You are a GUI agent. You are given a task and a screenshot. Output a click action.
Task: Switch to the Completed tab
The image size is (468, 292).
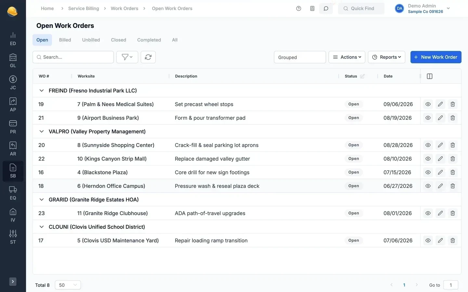click(x=149, y=40)
